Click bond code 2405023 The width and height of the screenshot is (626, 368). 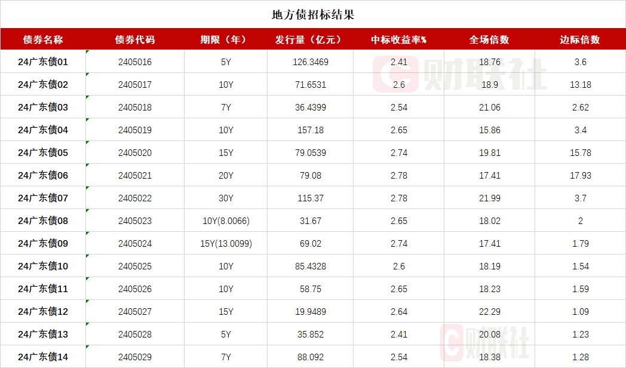point(135,220)
